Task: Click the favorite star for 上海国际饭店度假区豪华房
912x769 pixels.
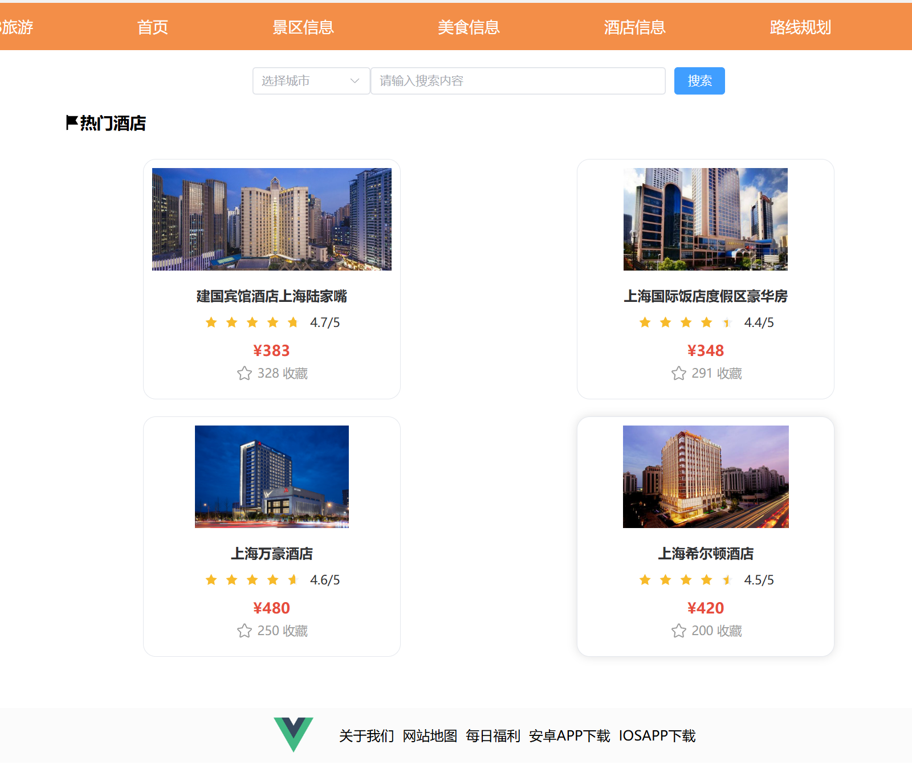Action: pyautogui.click(x=679, y=373)
